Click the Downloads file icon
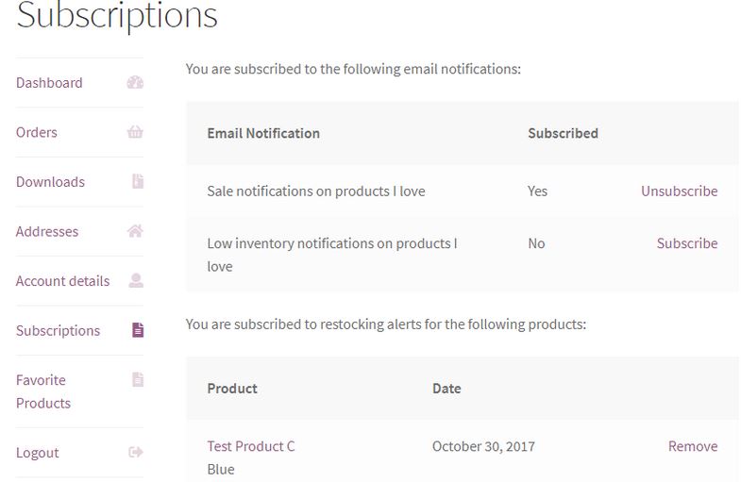This screenshot has height=482, width=741. (x=138, y=181)
